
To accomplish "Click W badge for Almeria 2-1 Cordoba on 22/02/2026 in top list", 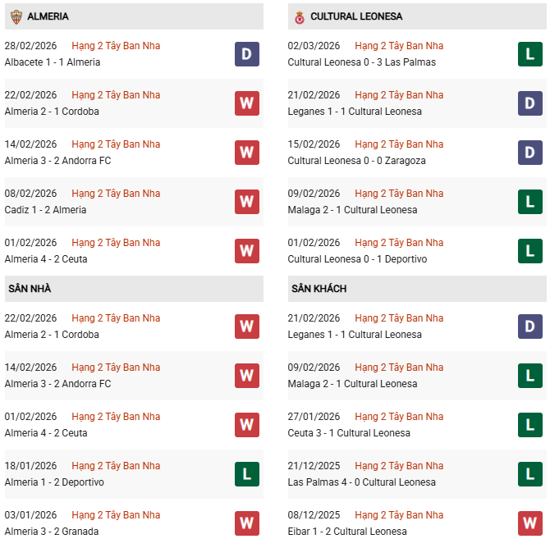I will [247, 103].
